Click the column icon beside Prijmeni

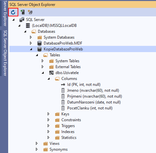tap(63, 96)
